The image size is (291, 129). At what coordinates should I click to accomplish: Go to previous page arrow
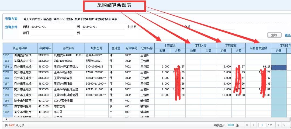coord(253,125)
